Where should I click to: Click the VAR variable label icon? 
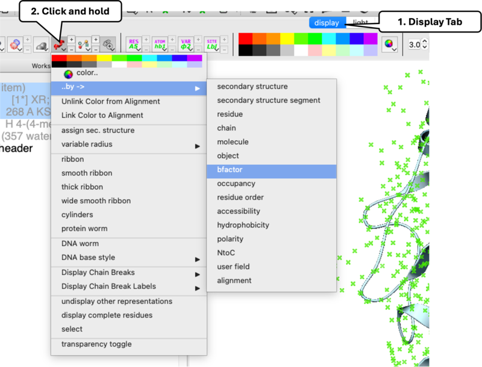click(x=186, y=45)
